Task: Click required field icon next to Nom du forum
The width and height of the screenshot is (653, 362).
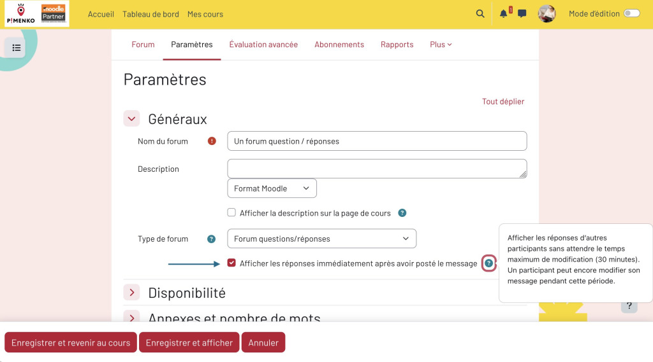Action: [x=212, y=141]
